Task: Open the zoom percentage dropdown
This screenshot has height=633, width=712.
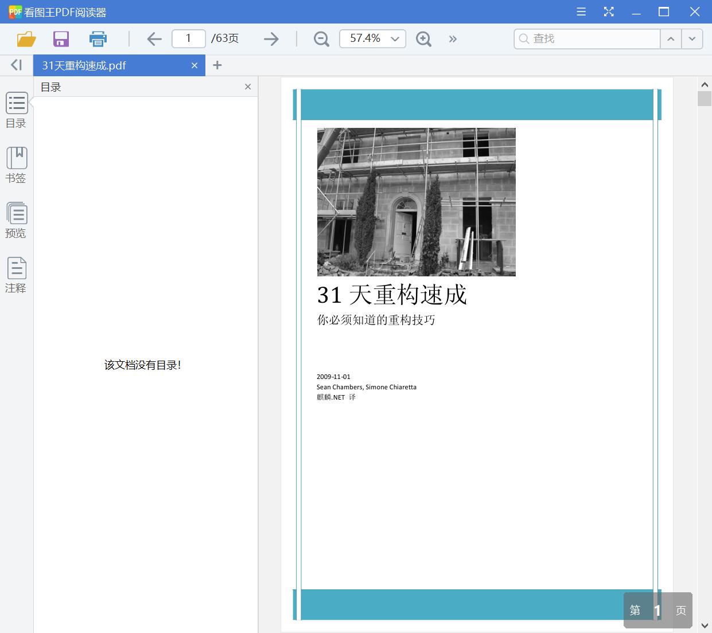Action: (394, 38)
